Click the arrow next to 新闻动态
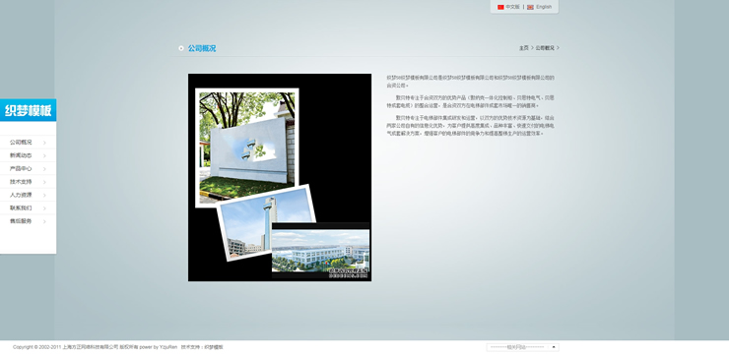 (44, 155)
